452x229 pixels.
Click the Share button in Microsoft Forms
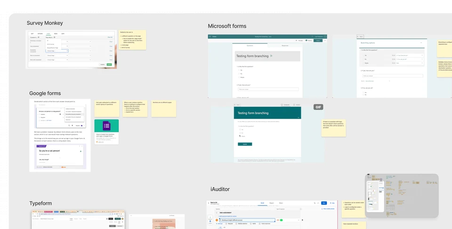click(x=318, y=41)
